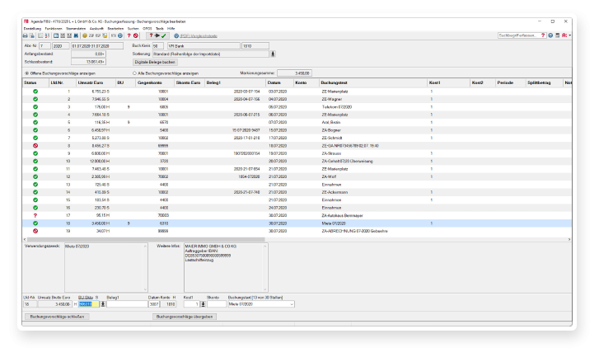The image size is (599, 357).
Task: Click 'Digitale Belege buchen' button
Action: (156, 62)
